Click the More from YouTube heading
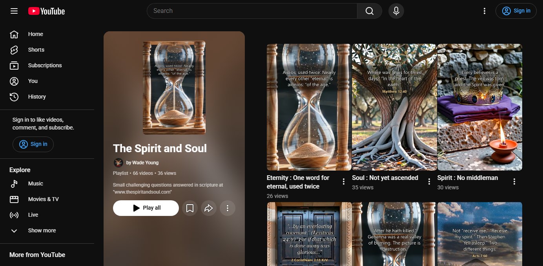This screenshot has width=543, height=266. (37, 255)
